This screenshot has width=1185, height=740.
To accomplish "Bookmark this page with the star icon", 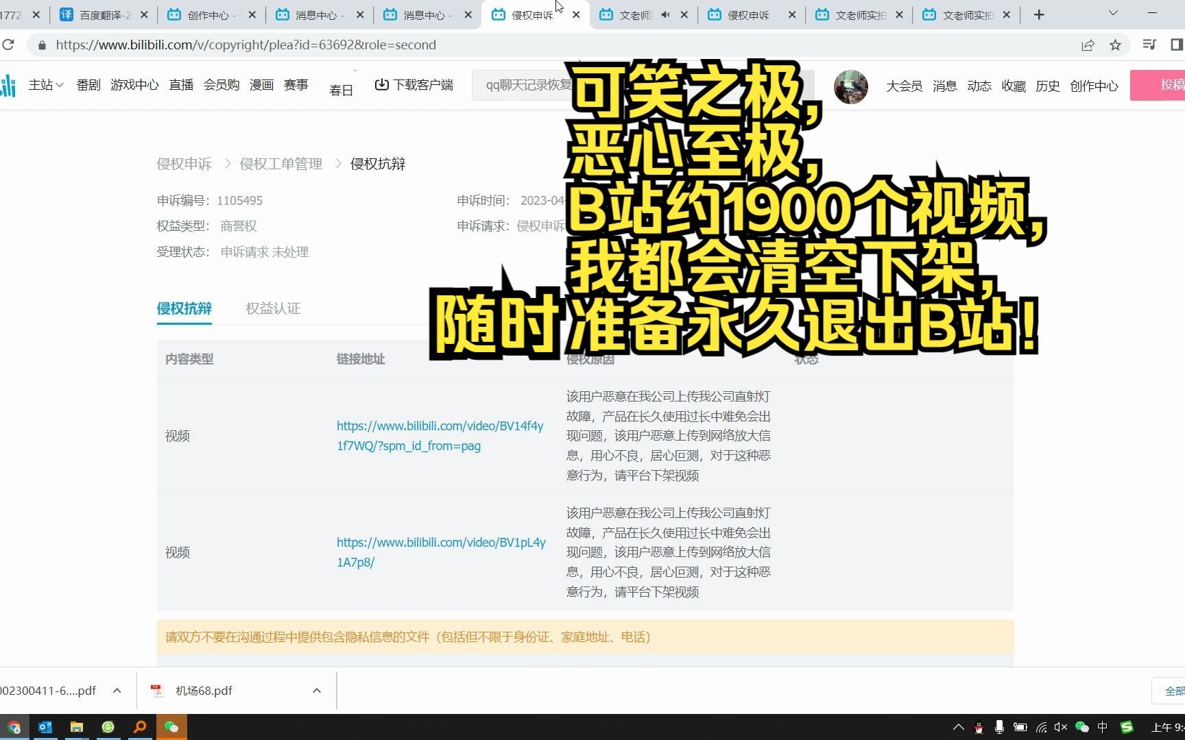I will point(1115,45).
